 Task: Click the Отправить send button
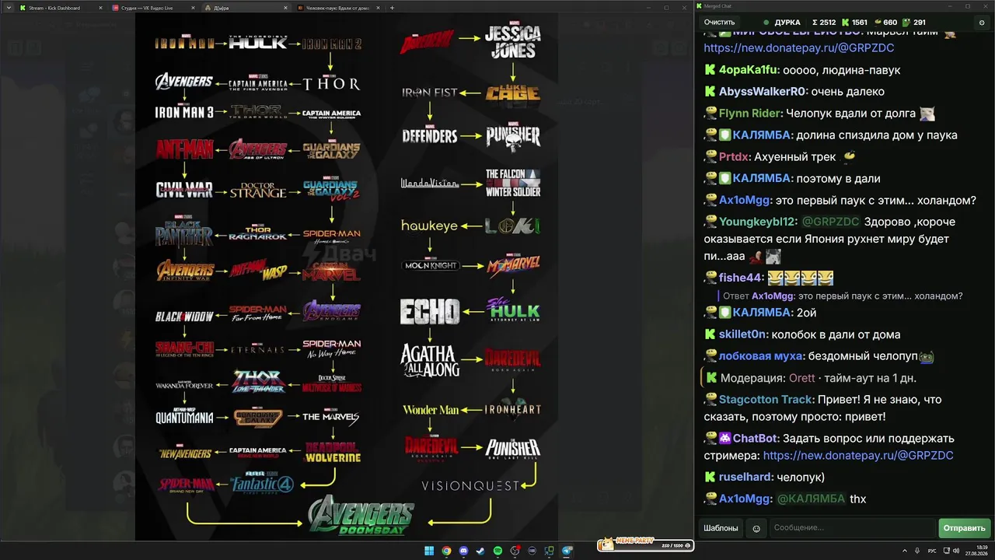tap(964, 528)
